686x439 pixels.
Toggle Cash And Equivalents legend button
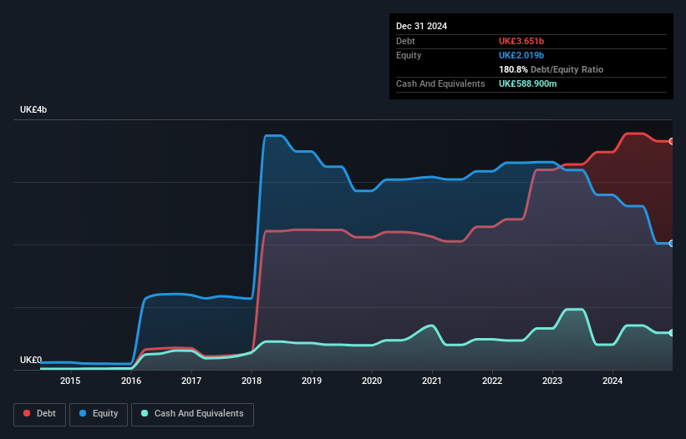[192, 414]
